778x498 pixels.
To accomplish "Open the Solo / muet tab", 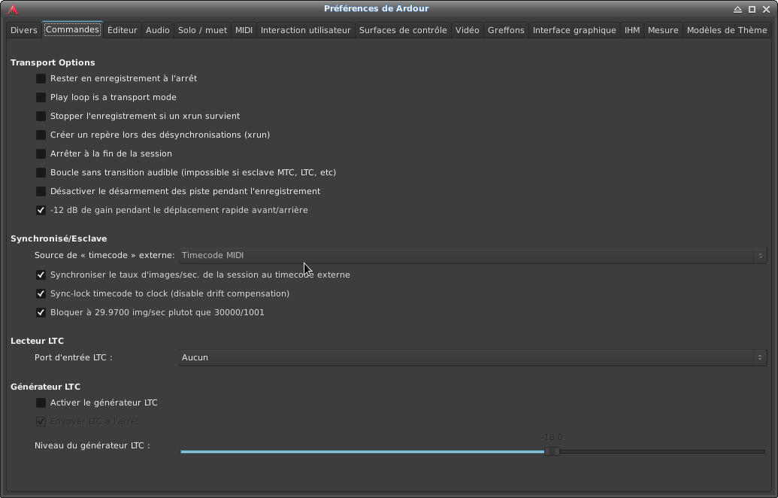I will point(202,30).
